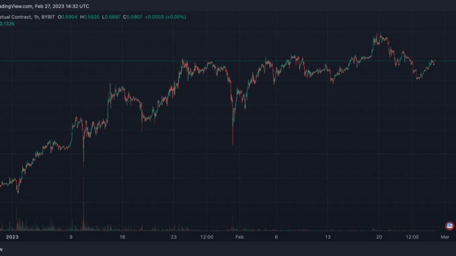Click the US flag economic event icon
The image size is (456, 256).
449,226
